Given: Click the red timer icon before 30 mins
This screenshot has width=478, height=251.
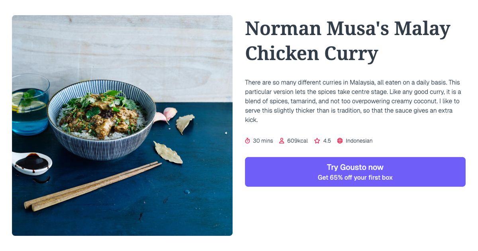Looking at the screenshot, I should [247, 141].
